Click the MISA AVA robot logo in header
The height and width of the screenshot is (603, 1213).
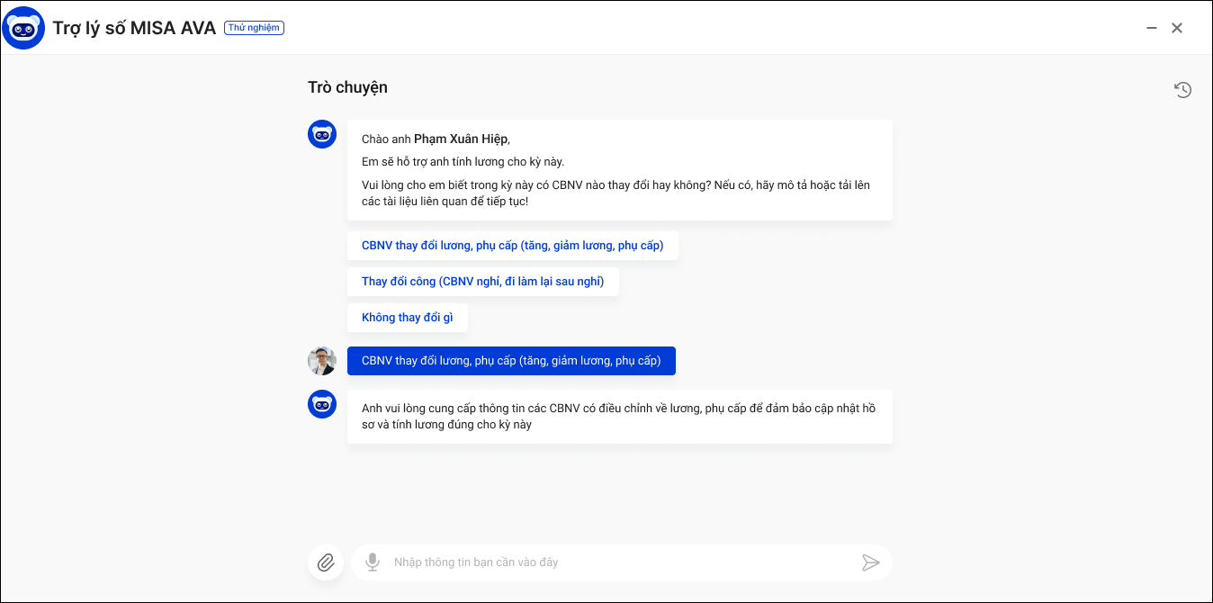tap(24, 28)
